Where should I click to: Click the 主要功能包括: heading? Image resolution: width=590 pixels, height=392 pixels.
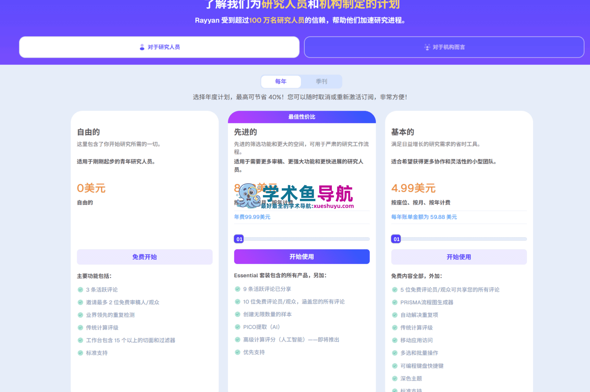tap(94, 276)
